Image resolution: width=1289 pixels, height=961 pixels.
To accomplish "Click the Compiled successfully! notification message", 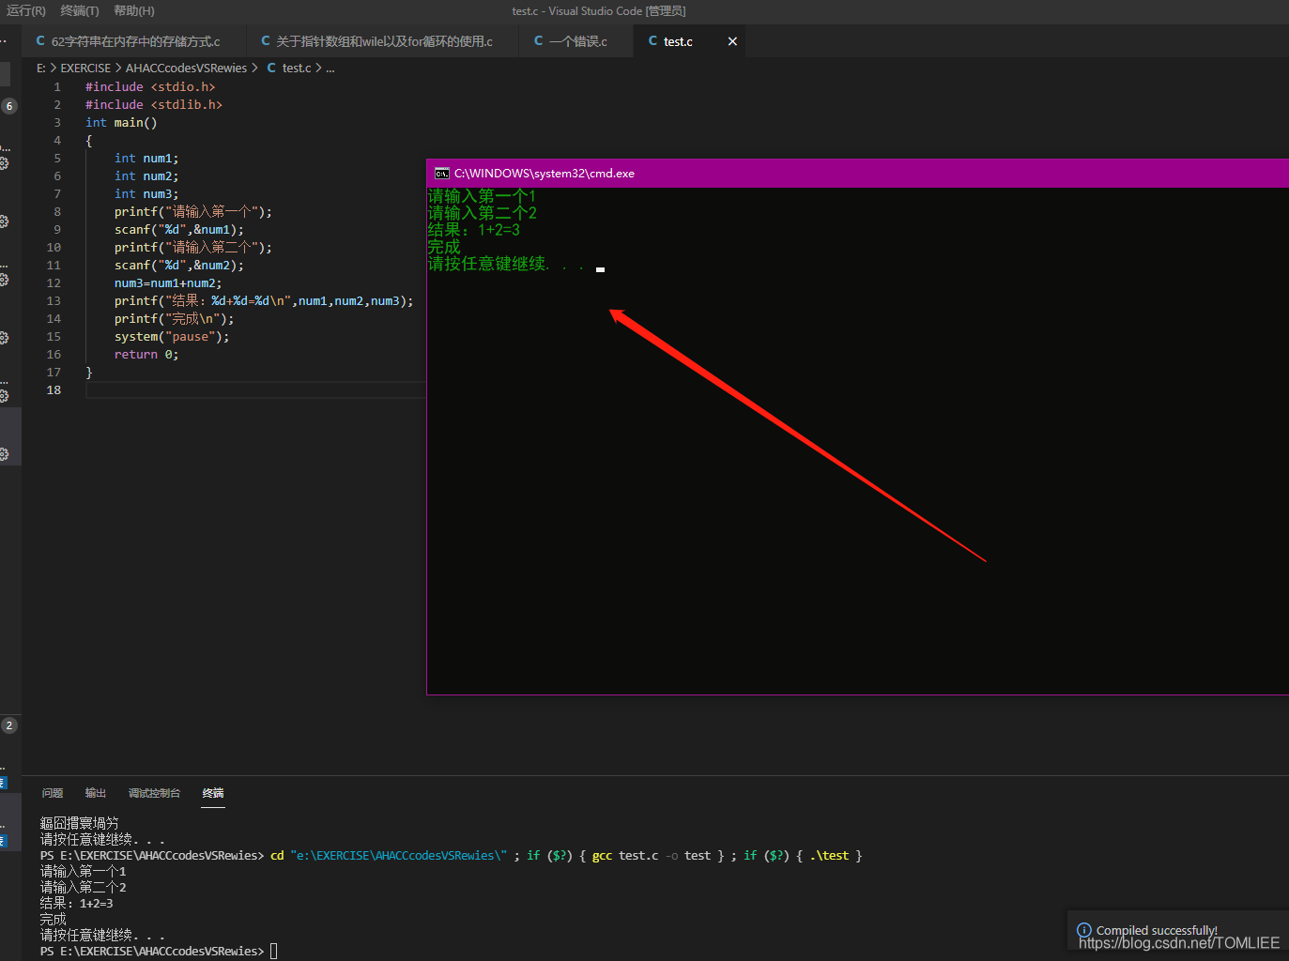I will click(1157, 930).
